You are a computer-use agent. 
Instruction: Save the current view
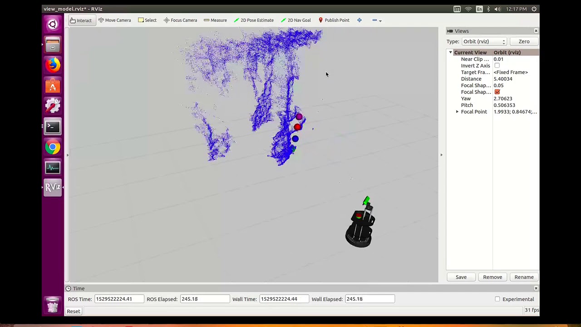(461, 277)
